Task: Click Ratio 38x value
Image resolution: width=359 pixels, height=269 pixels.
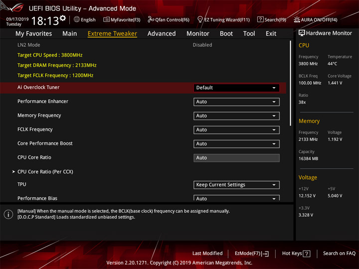Action: click(302, 102)
